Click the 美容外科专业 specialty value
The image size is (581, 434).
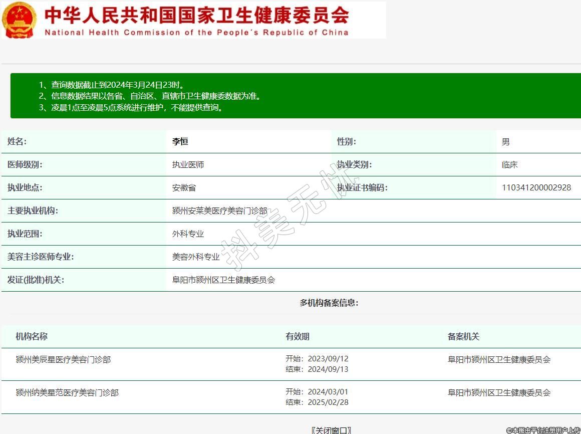click(x=196, y=257)
